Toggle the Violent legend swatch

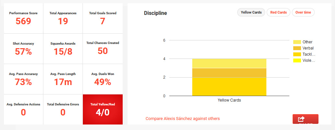pyautogui.click(x=297, y=60)
